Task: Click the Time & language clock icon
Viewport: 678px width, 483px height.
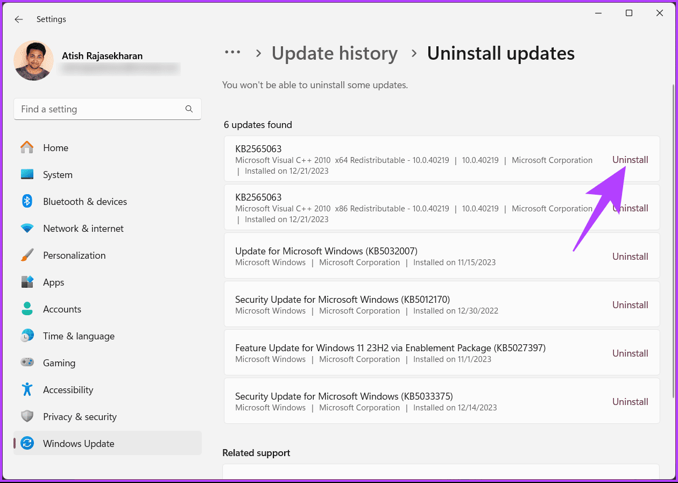Action: pos(27,336)
